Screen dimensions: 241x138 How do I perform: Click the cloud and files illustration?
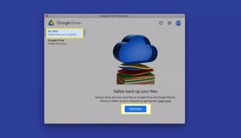point(135,59)
